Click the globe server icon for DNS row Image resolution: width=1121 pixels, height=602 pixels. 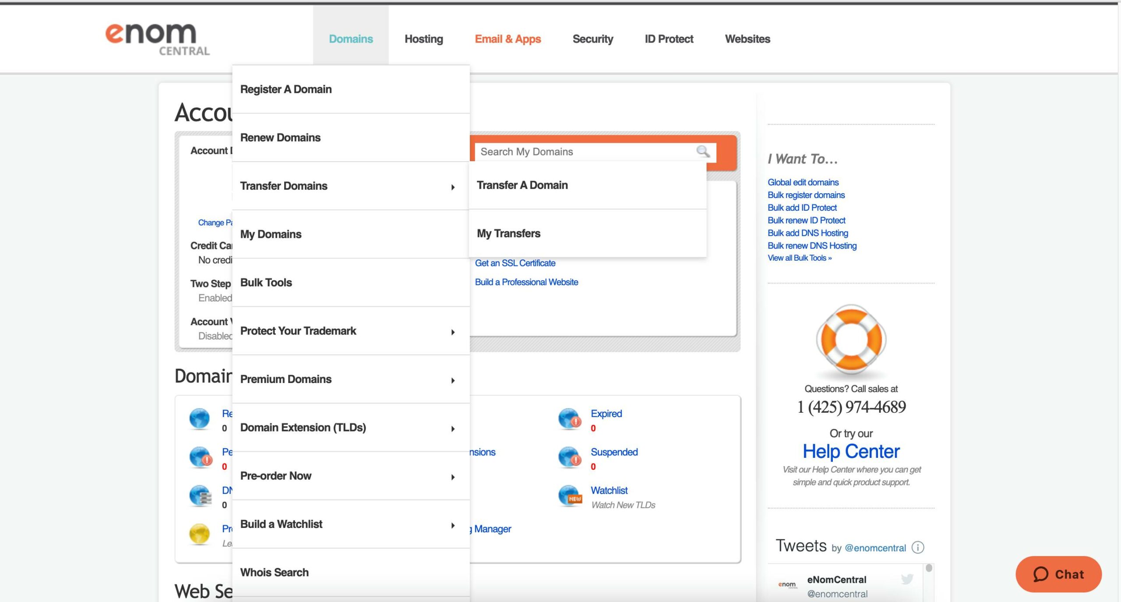tap(201, 496)
